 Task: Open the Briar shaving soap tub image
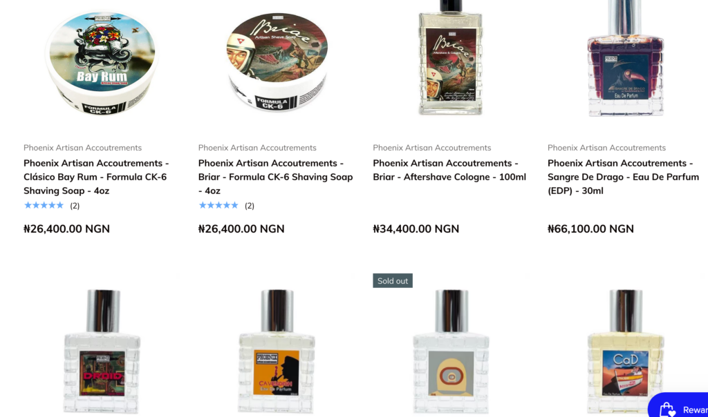pos(277,61)
